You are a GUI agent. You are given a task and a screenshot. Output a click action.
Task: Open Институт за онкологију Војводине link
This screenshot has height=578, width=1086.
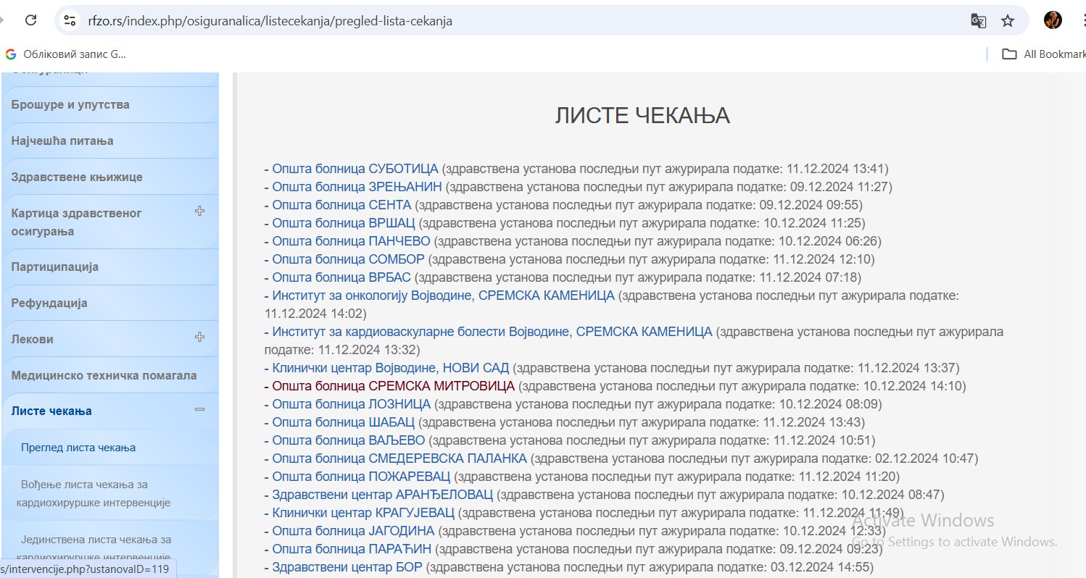(443, 296)
